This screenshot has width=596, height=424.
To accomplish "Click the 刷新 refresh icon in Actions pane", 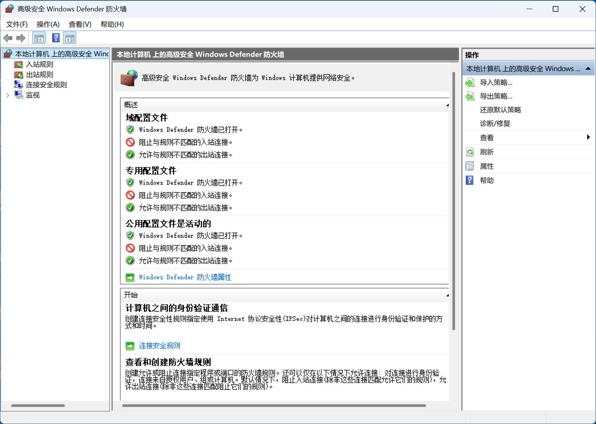I will [470, 152].
